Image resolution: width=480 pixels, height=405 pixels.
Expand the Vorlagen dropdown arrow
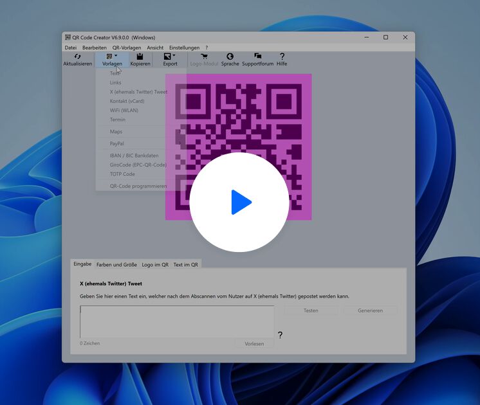pos(116,55)
